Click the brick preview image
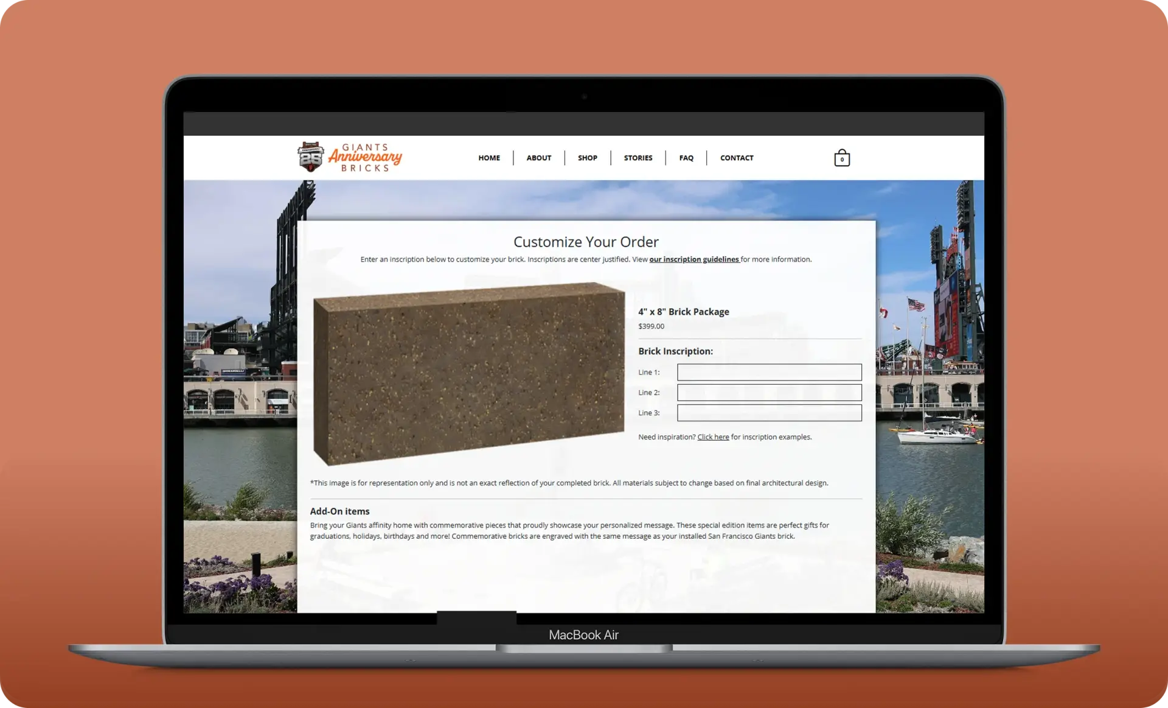This screenshot has height=708, width=1168. (x=469, y=374)
